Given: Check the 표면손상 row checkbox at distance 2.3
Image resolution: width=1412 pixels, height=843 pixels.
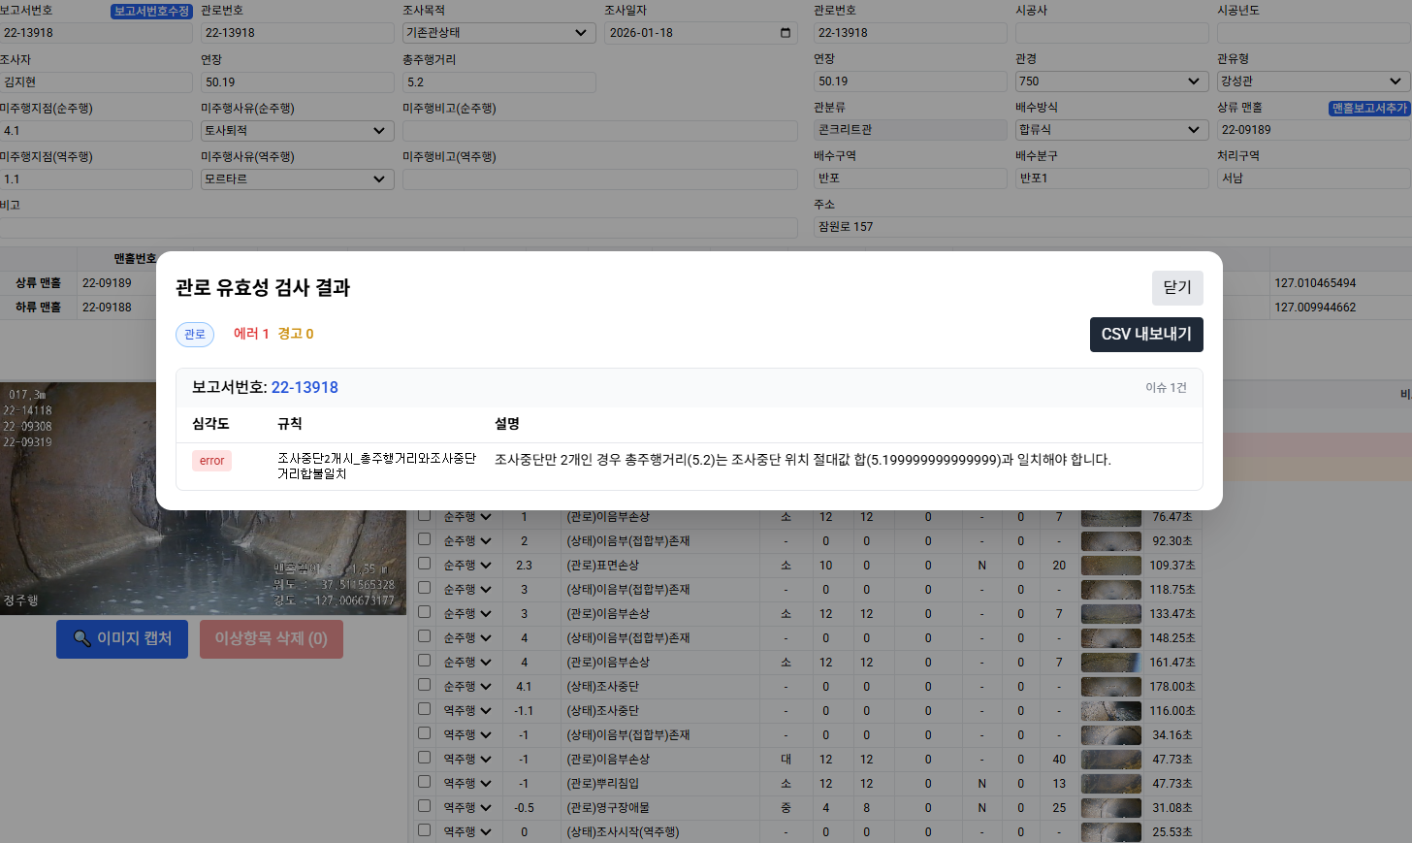Looking at the screenshot, I should coord(424,564).
